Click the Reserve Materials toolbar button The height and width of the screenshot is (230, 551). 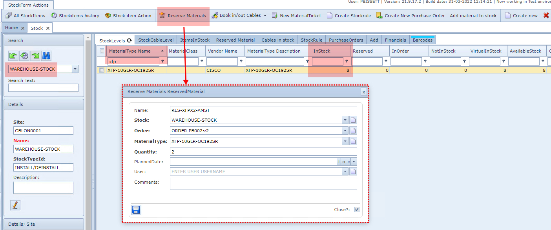183,16
